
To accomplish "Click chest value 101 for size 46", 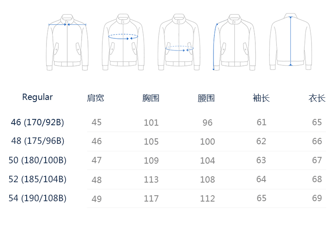I will 151,123.
